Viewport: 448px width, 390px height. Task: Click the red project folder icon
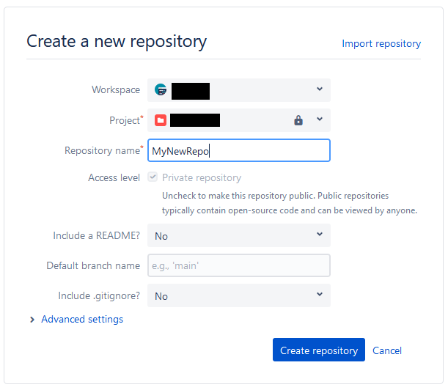pos(161,120)
